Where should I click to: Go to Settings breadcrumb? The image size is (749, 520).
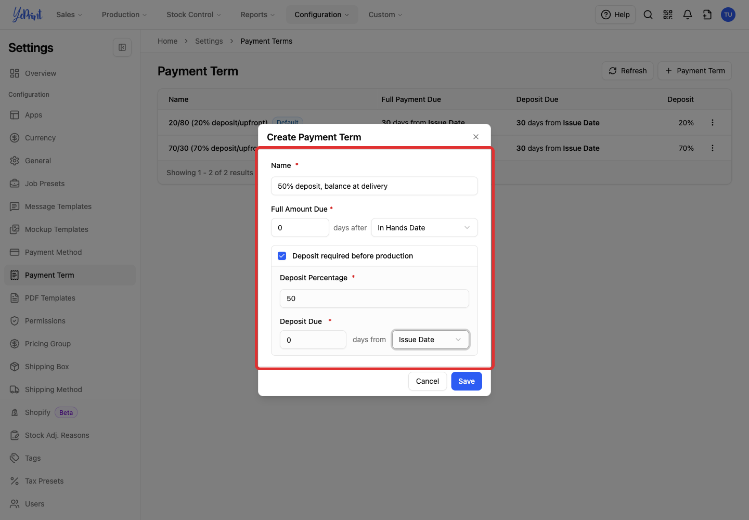point(209,41)
